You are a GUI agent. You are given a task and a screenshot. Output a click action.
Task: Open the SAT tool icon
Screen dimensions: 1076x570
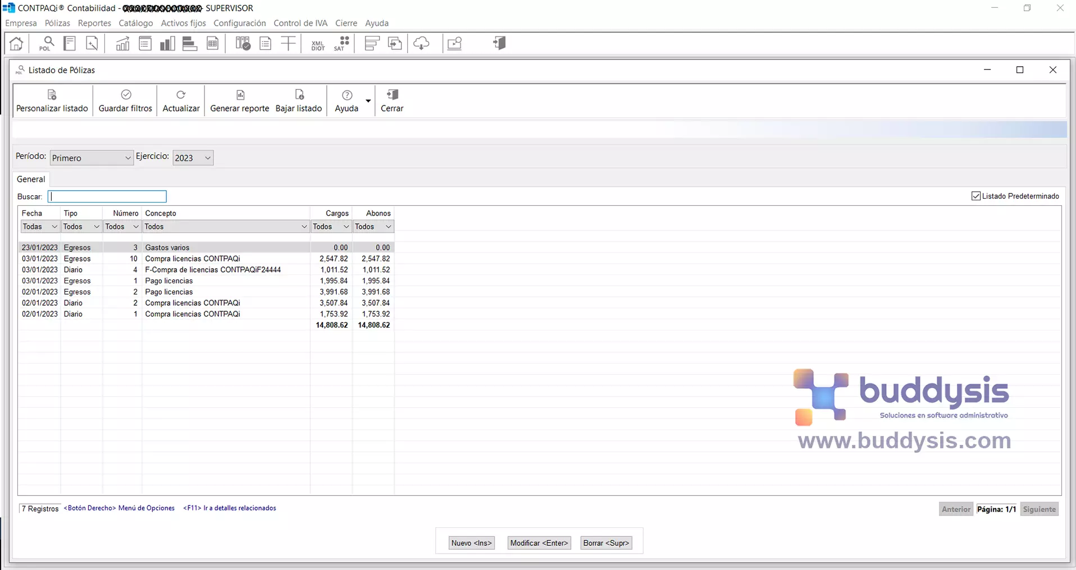(x=341, y=43)
